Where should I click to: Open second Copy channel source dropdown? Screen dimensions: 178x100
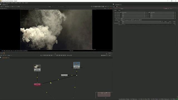coord(133,14)
